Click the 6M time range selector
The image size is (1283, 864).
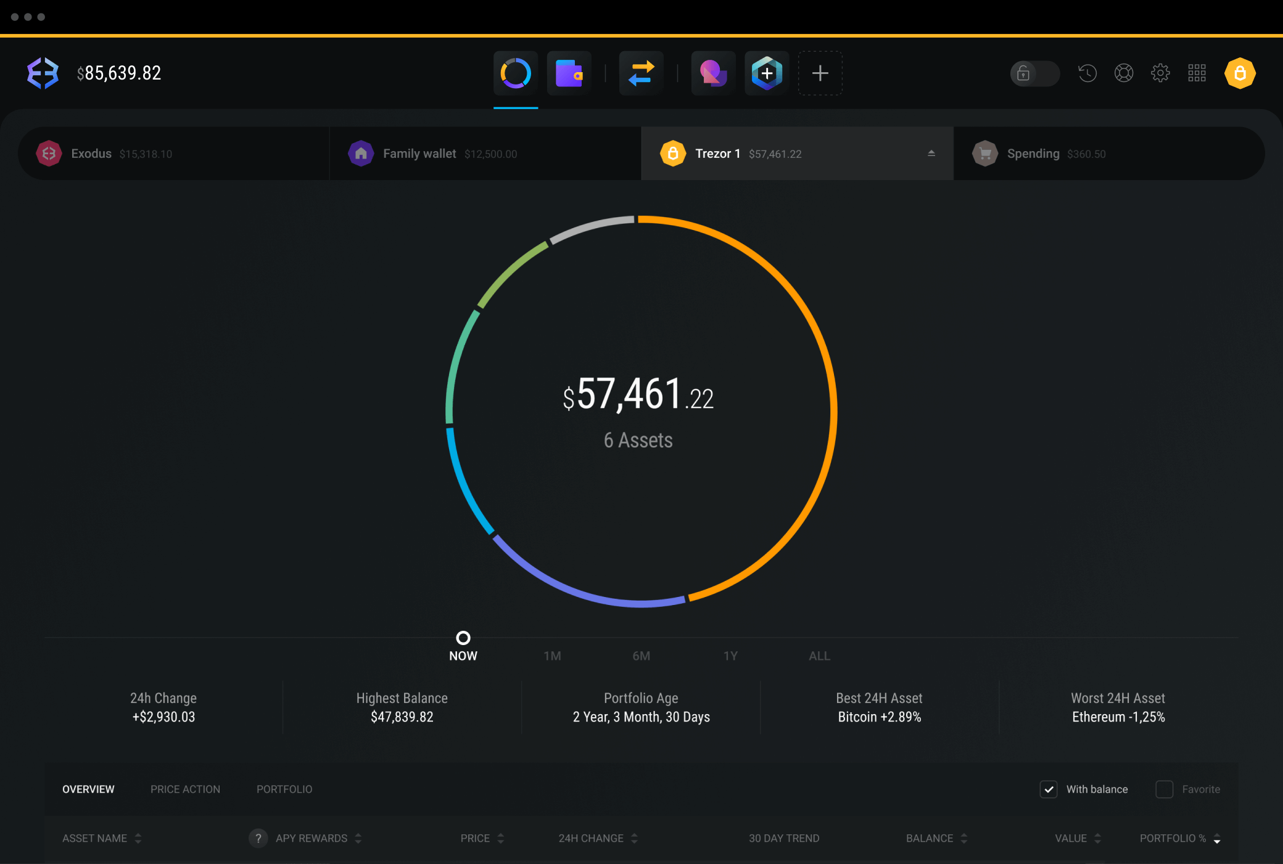click(x=641, y=656)
